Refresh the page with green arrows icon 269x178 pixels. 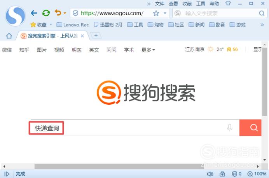pos(46,13)
